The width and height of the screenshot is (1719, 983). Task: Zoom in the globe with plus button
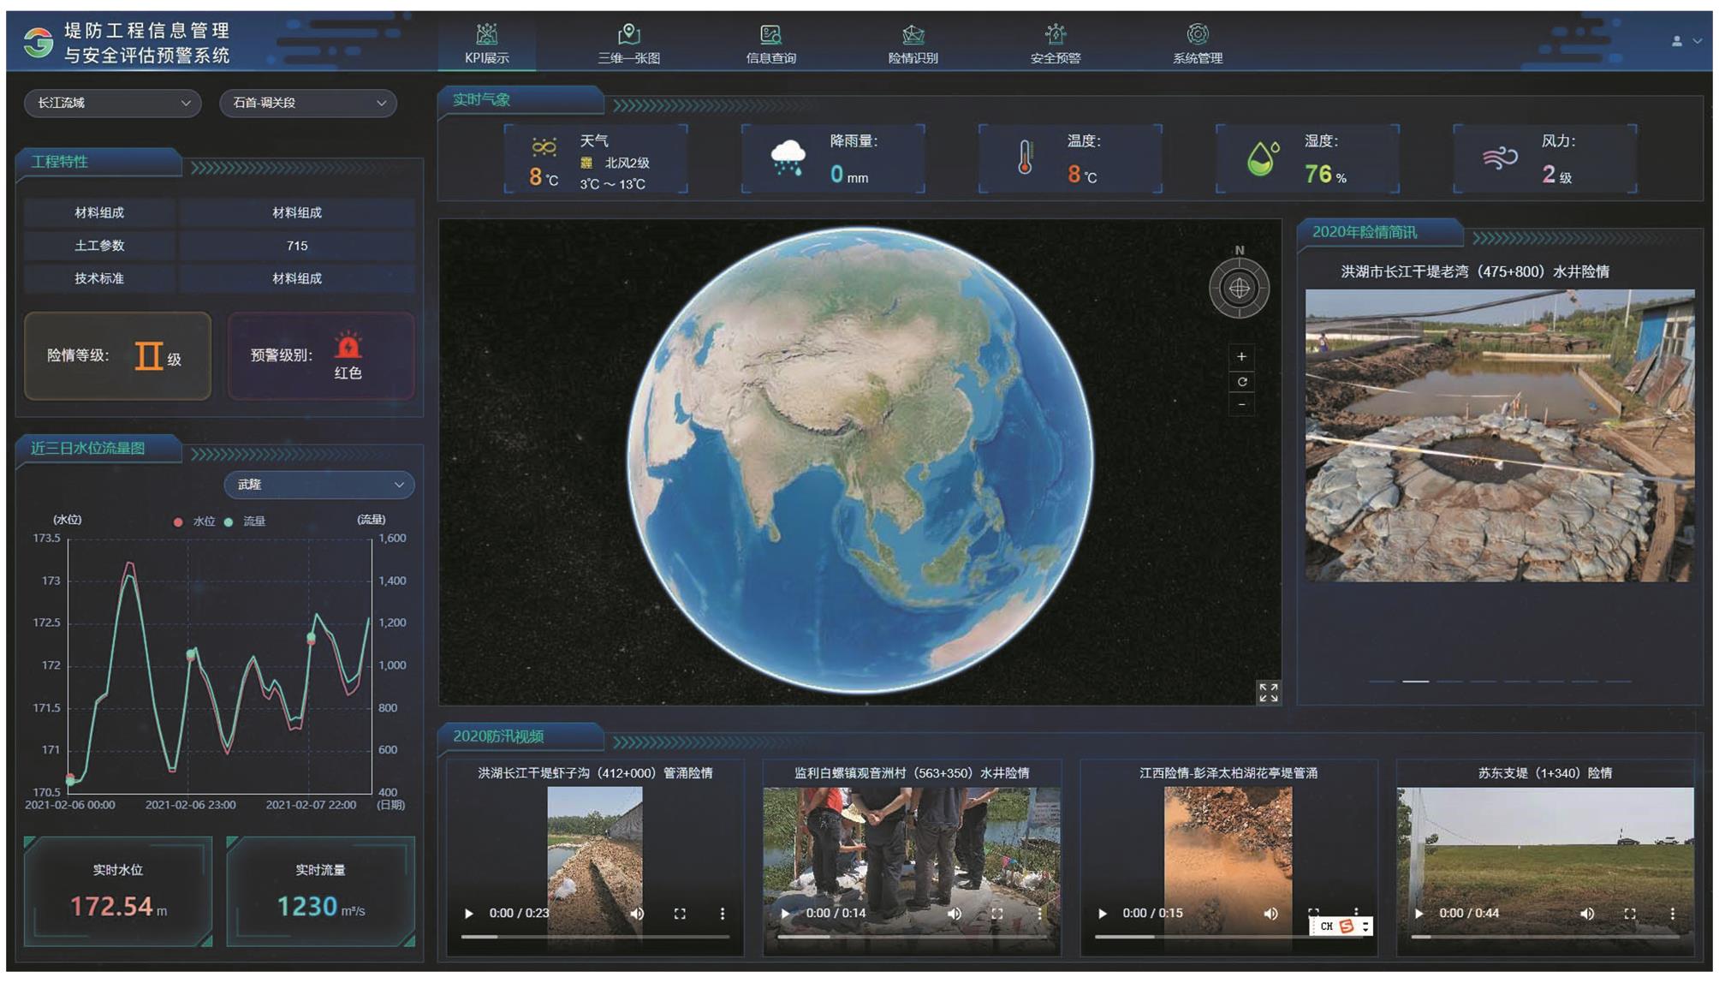tap(1241, 356)
